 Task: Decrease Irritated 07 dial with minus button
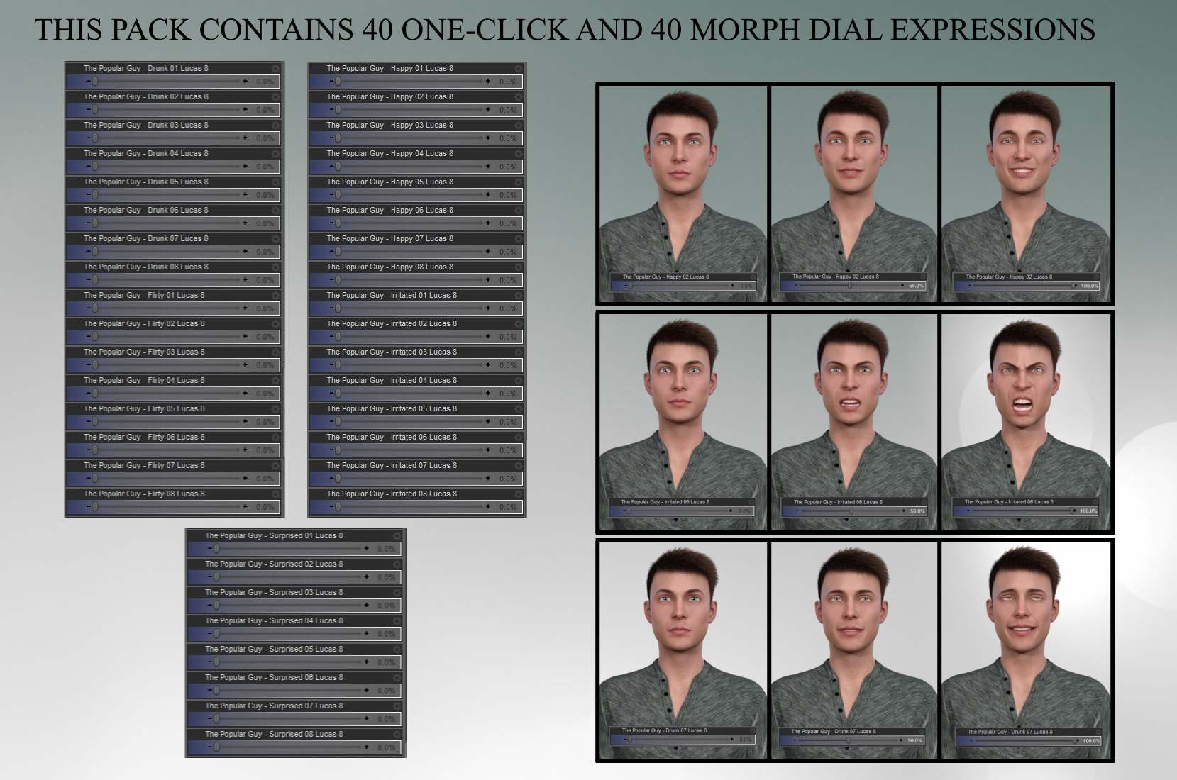pyautogui.click(x=331, y=479)
